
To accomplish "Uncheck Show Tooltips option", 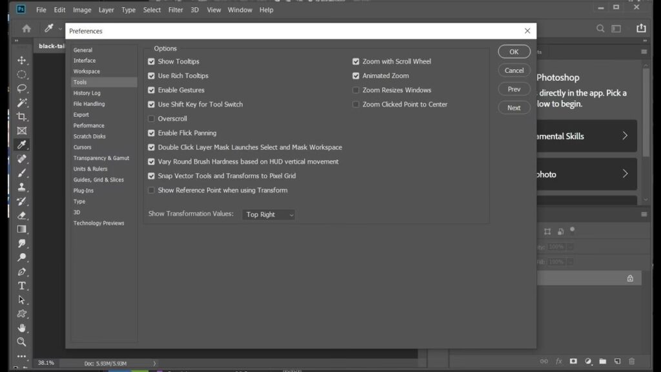I will pyautogui.click(x=152, y=61).
